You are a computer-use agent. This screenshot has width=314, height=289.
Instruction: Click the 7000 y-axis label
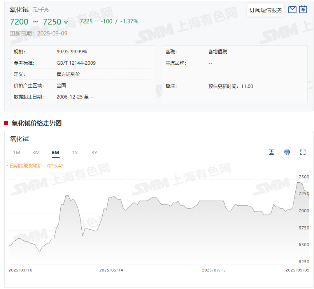pyautogui.click(x=304, y=211)
